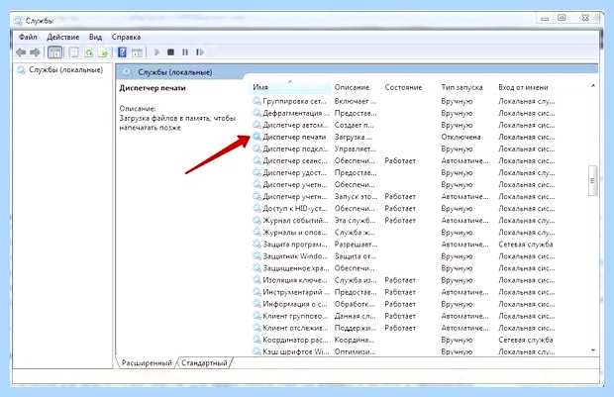Select the Диспетчер печати service name
614x397 pixels.
[x=294, y=137]
